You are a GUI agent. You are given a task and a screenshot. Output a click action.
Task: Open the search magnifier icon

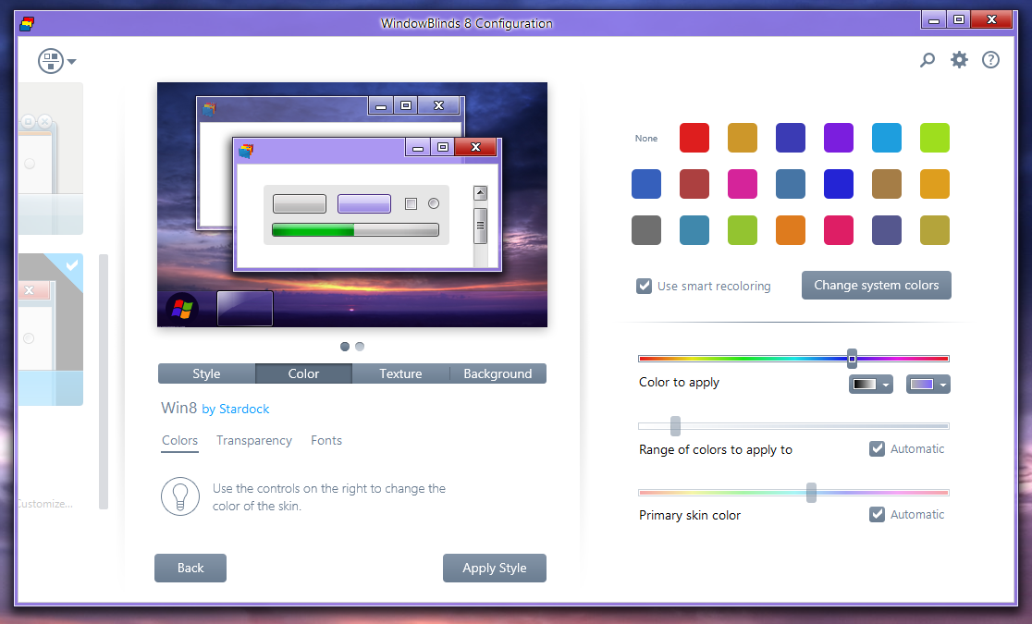tap(928, 61)
